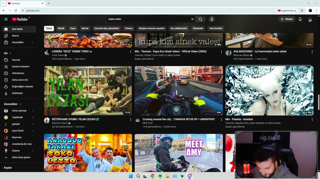320x180 pixels.
Task: Open the Yamaha motorcycle POV thumbnail
Action: [179, 90]
